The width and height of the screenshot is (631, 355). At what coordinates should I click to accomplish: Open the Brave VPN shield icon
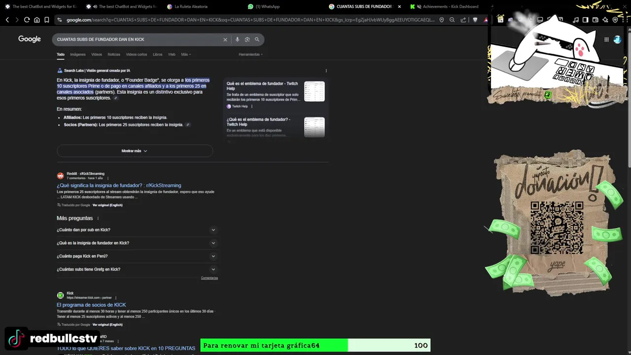tap(615, 20)
